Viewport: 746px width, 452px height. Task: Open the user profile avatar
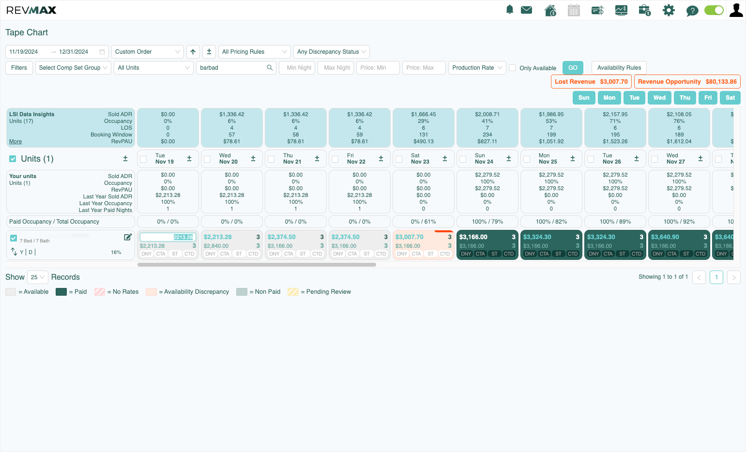click(x=736, y=10)
